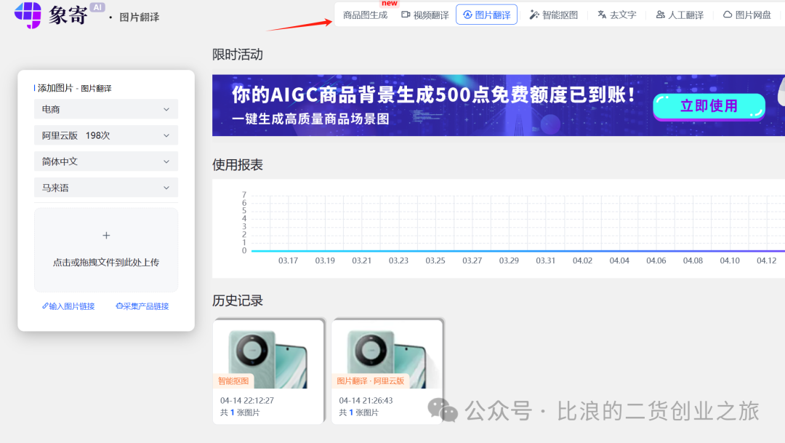Click the 采集产品链接 link
Image resolution: width=785 pixels, height=443 pixels.
coord(142,306)
